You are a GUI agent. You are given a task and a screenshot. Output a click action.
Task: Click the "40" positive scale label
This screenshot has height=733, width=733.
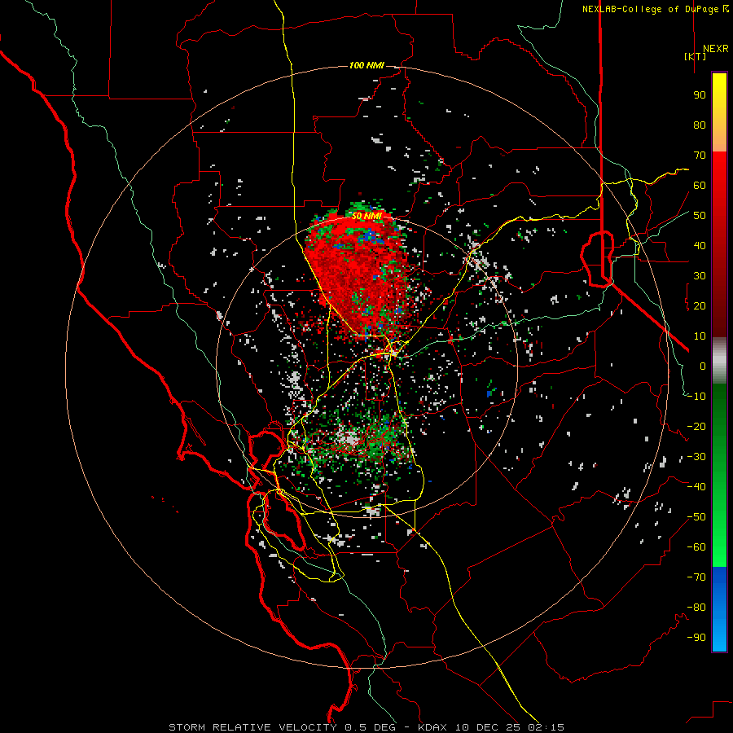point(700,246)
